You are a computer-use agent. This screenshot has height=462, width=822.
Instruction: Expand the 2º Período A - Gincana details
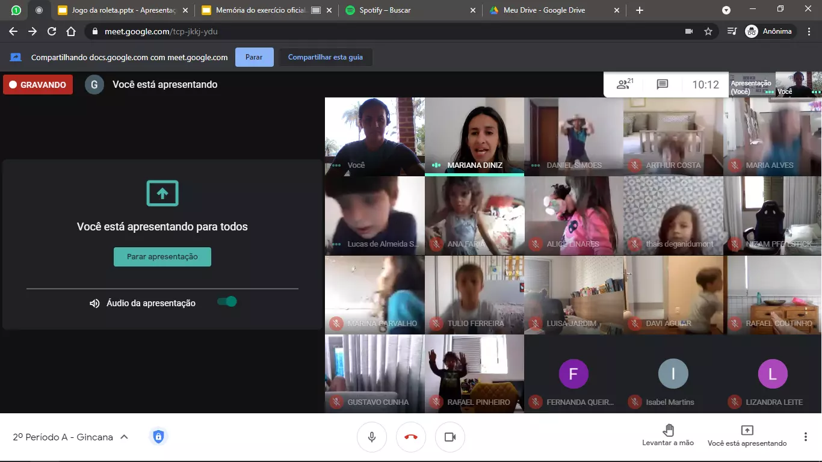124,437
